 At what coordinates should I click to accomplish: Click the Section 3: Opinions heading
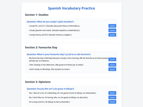38,82
